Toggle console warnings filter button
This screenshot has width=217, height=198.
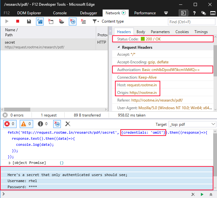26,124
